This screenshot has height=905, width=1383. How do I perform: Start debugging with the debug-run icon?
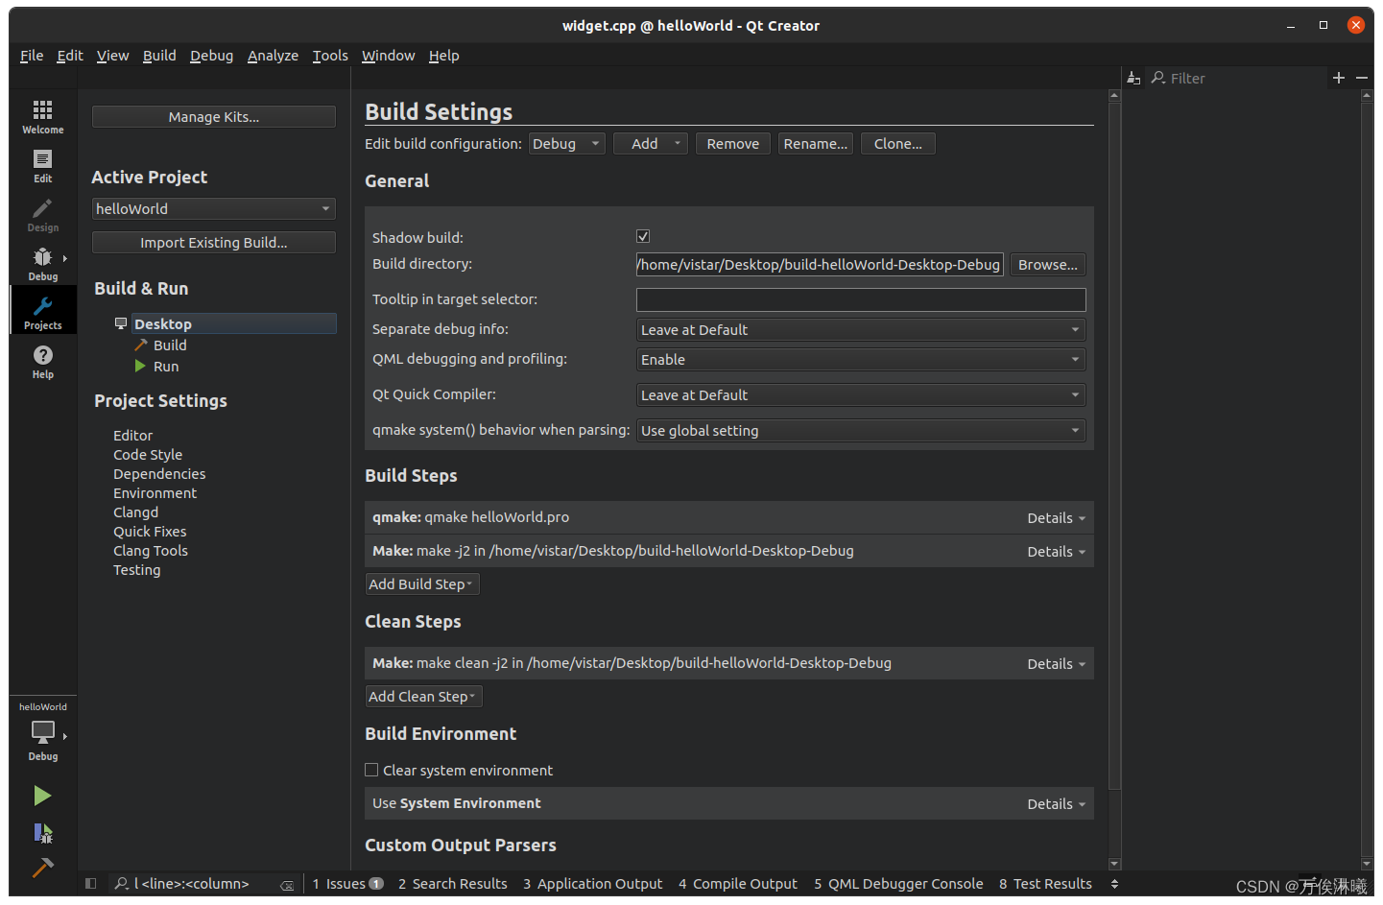pyautogui.click(x=42, y=832)
